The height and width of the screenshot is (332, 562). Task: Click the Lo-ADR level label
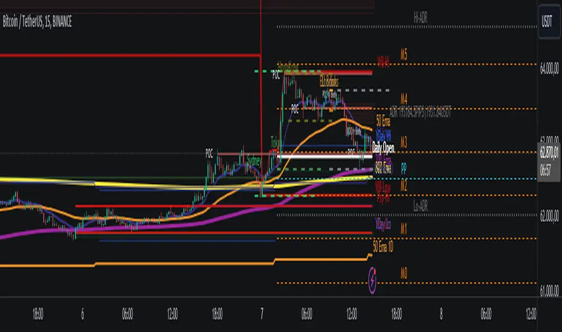[420, 206]
